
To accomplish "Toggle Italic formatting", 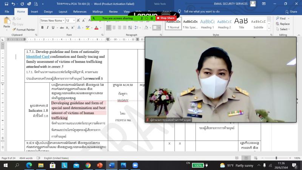I will tap(48, 28).
